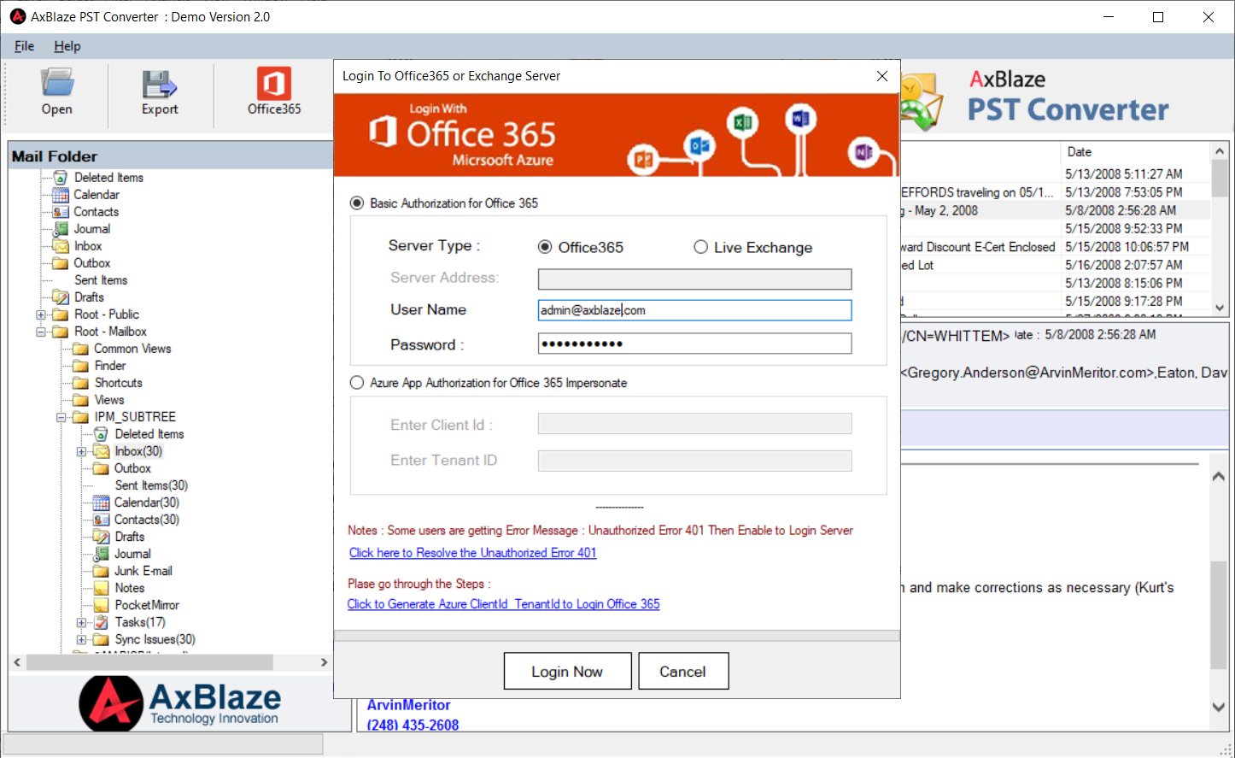Click the Junk E-mail folder icon
Image resolution: width=1235 pixels, height=758 pixels.
click(x=102, y=571)
